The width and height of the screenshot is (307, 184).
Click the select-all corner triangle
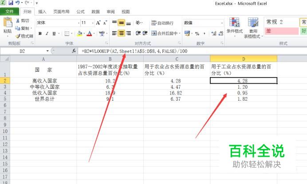[x=7, y=59]
